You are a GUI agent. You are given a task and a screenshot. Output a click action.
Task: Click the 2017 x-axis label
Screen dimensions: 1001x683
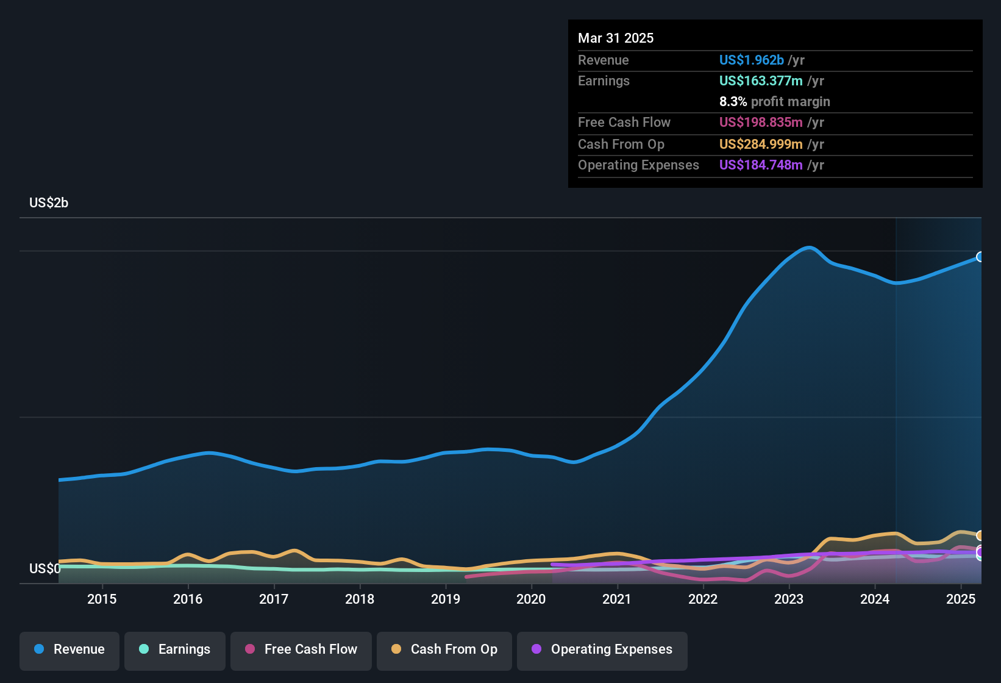click(274, 599)
